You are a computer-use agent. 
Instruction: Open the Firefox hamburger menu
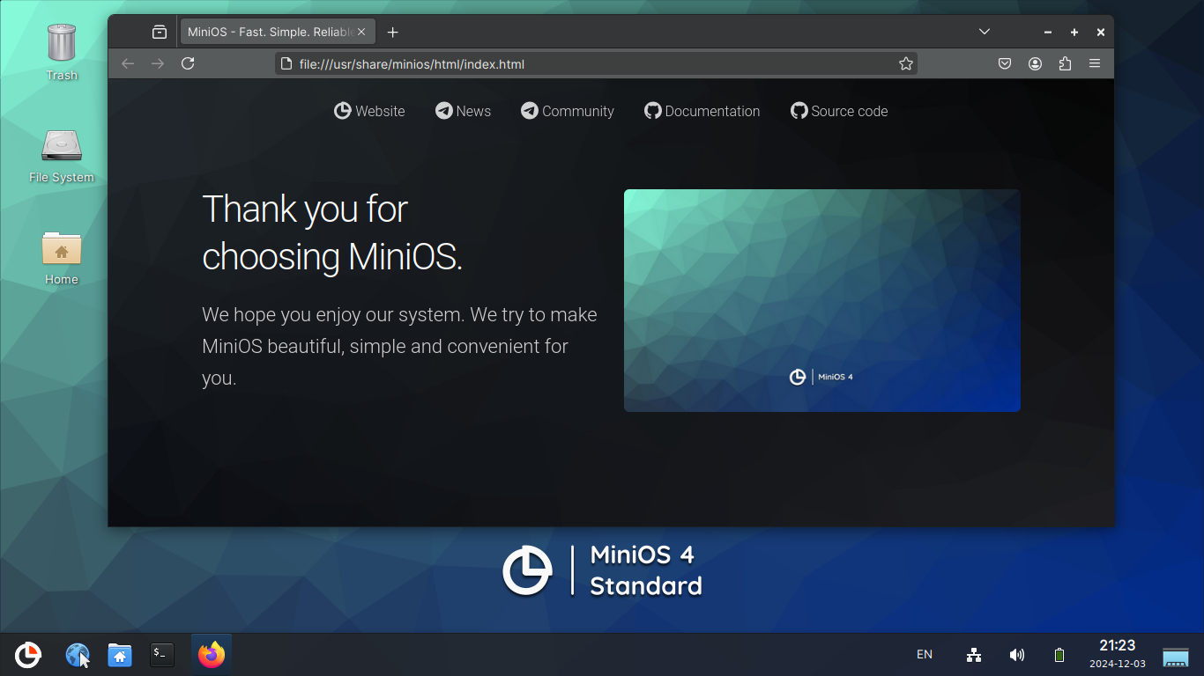(x=1095, y=63)
